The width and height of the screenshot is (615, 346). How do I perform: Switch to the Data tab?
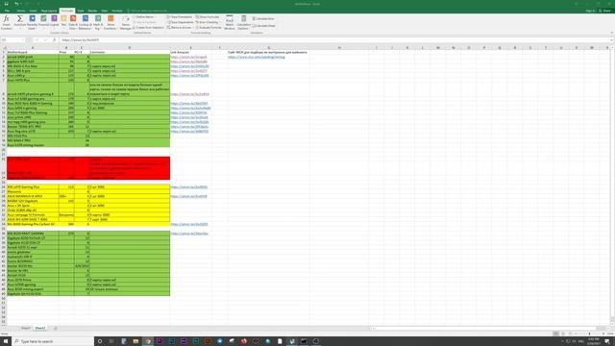click(x=81, y=11)
